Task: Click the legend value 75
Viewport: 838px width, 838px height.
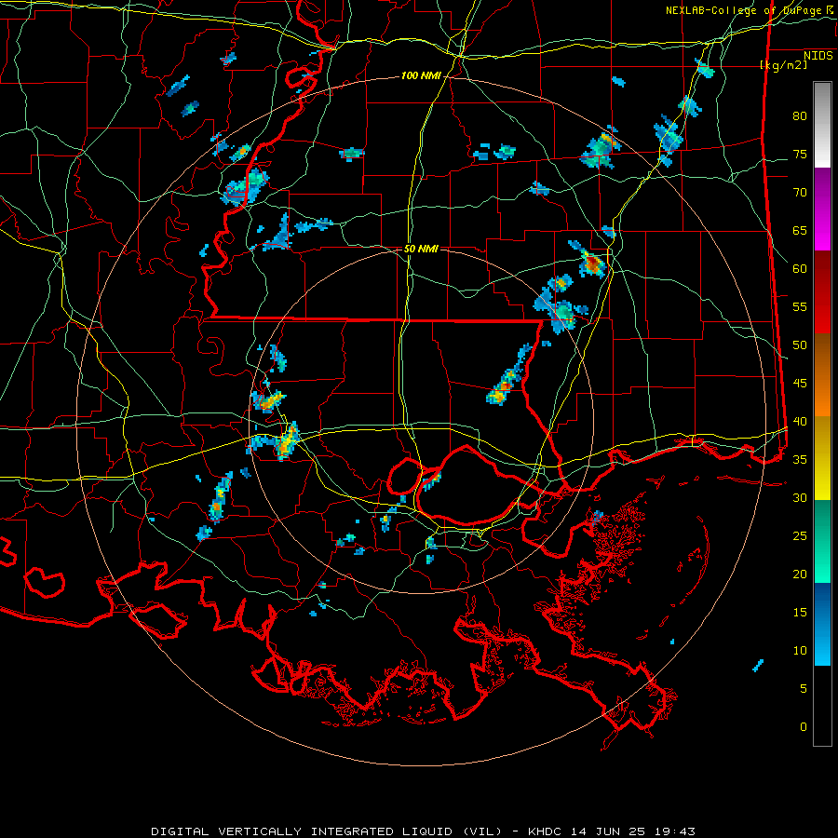Action: [x=800, y=154]
